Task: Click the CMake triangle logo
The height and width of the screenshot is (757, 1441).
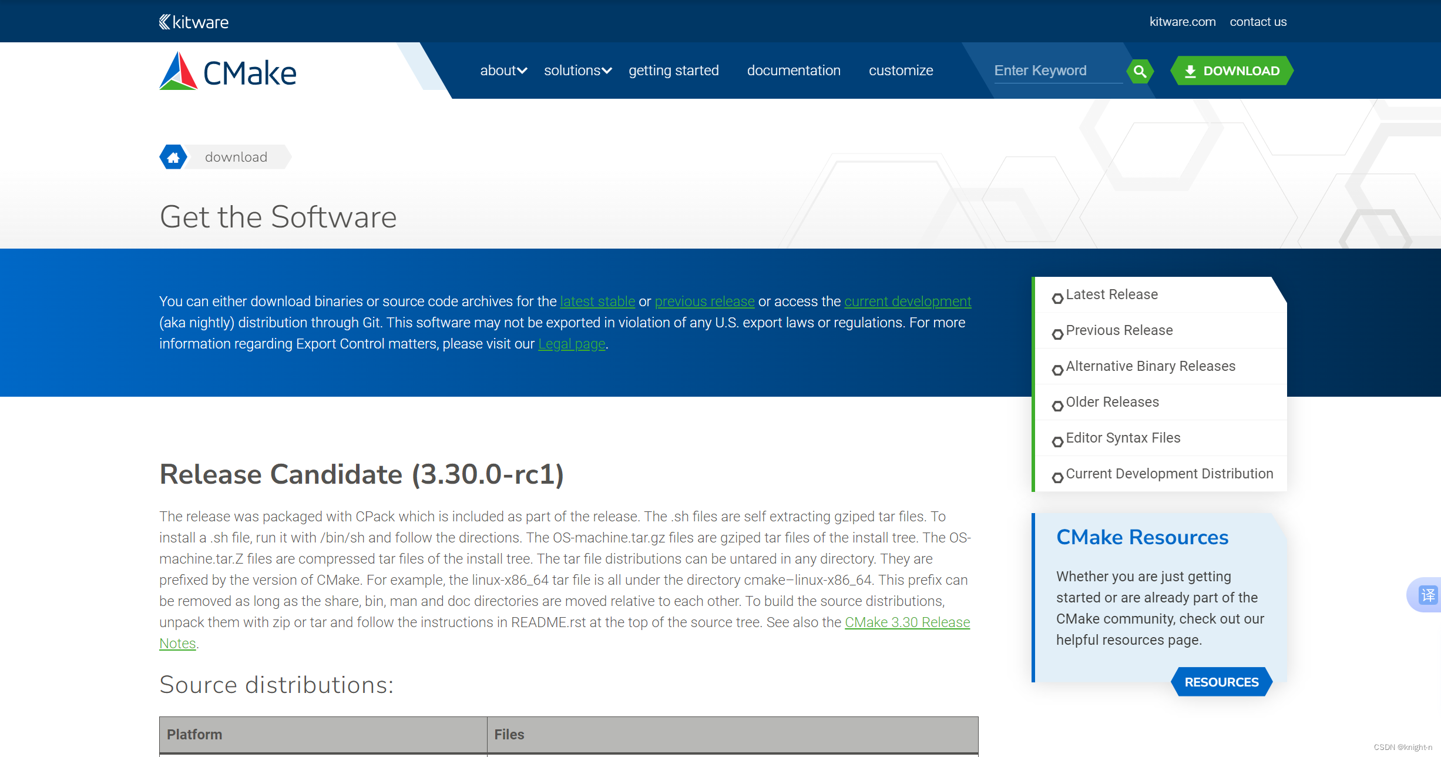Action: pos(178,71)
